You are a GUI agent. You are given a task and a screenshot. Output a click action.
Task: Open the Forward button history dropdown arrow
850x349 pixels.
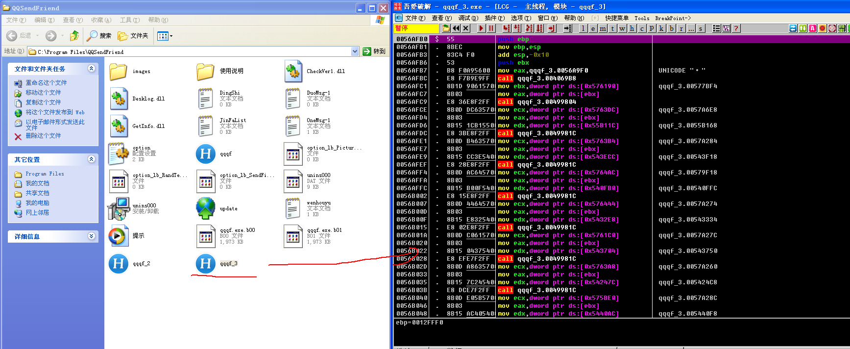click(x=63, y=36)
